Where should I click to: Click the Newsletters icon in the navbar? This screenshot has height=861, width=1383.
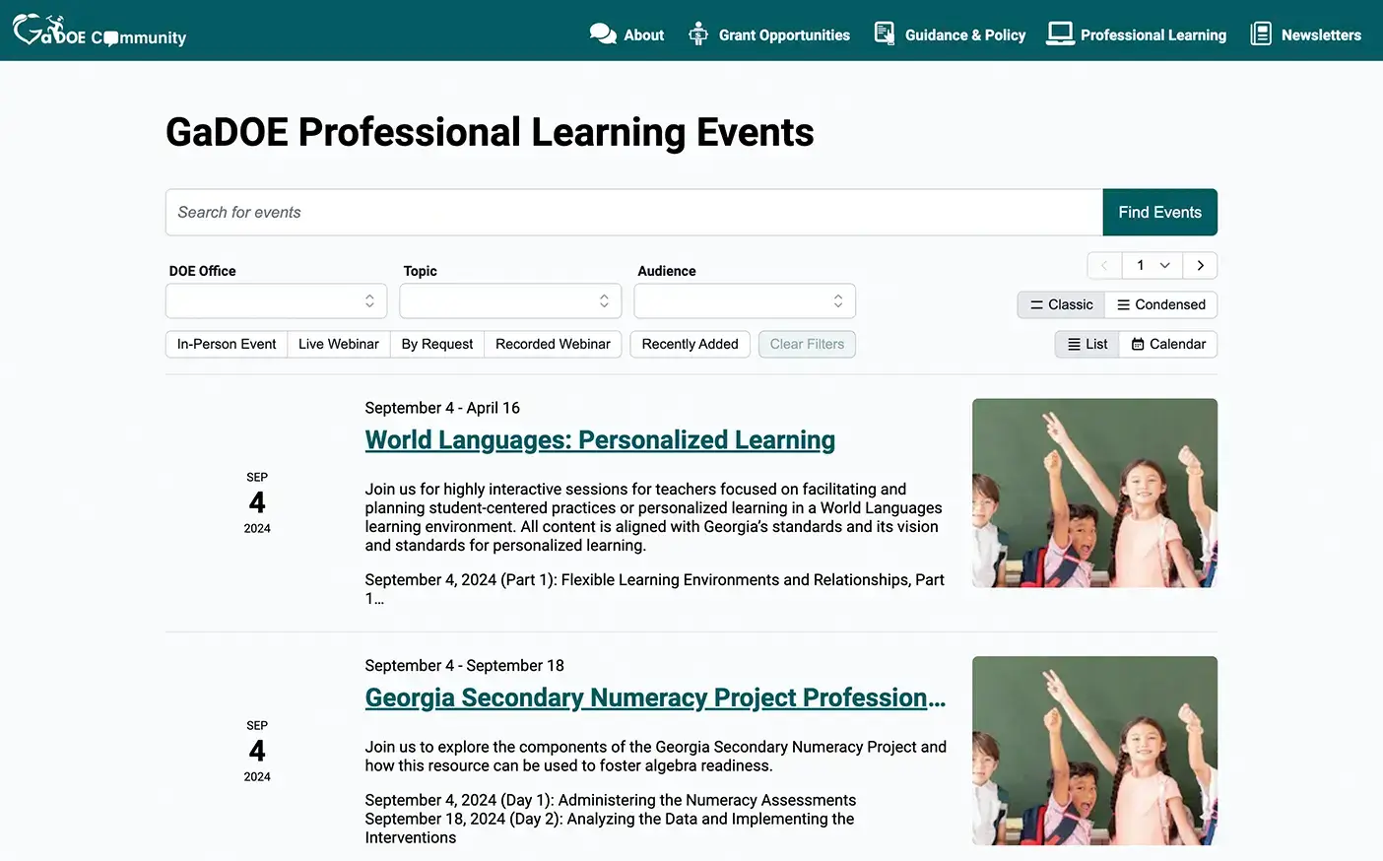click(x=1260, y=33)
